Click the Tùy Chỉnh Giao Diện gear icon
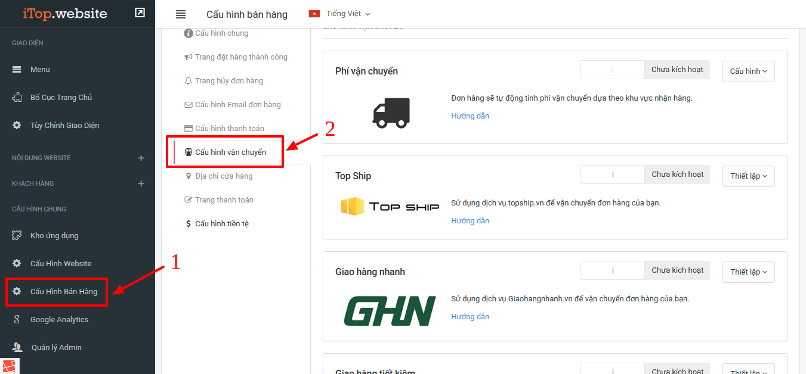 coord(17,126)
